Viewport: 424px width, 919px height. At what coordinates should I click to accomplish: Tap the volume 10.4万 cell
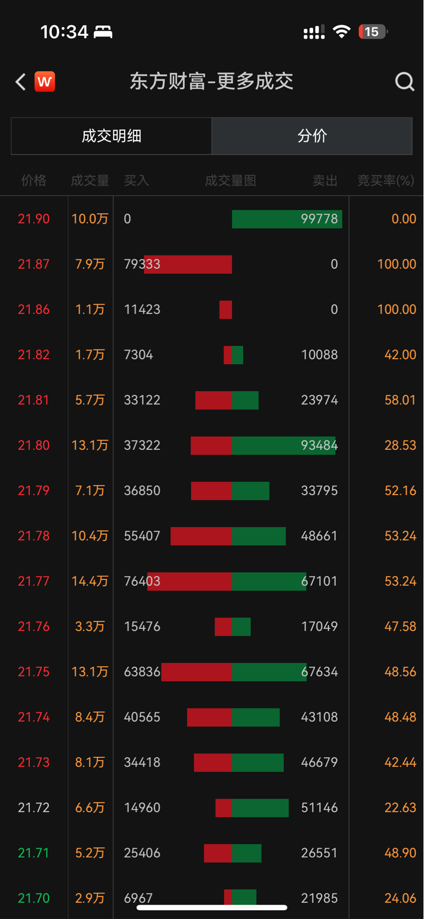pos(90,536)
